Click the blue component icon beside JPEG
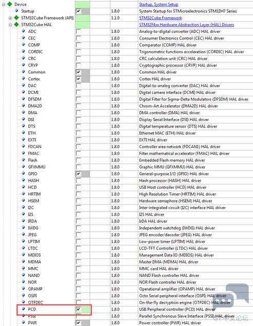This screenshot has width=253, height=326. coord(23,234)
